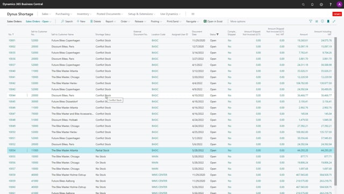
Task: Open the Print/Send dropdown
Action: (x=174, y=22)
